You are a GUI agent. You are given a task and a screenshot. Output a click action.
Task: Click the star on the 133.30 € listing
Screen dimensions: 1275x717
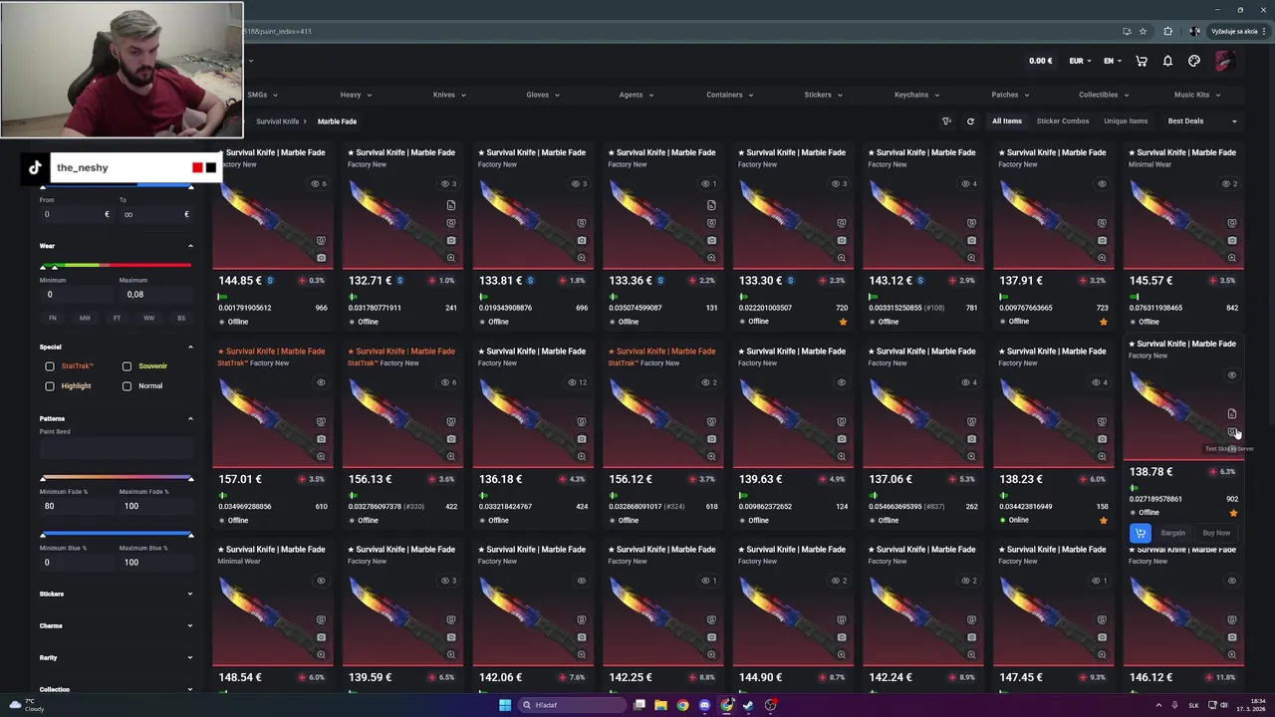click(843, 322)
